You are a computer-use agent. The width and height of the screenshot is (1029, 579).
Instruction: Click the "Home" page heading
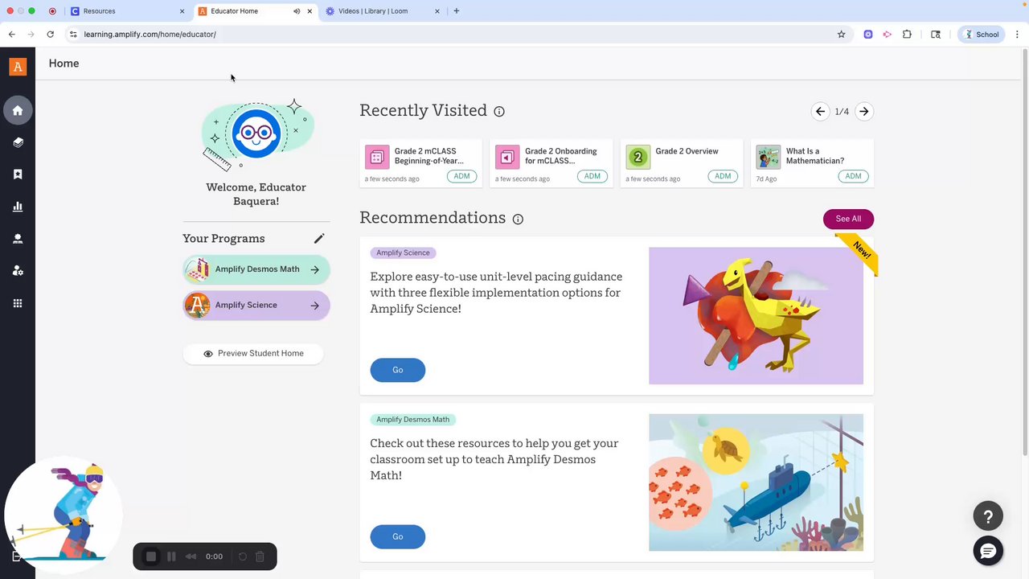coord(64,64)
